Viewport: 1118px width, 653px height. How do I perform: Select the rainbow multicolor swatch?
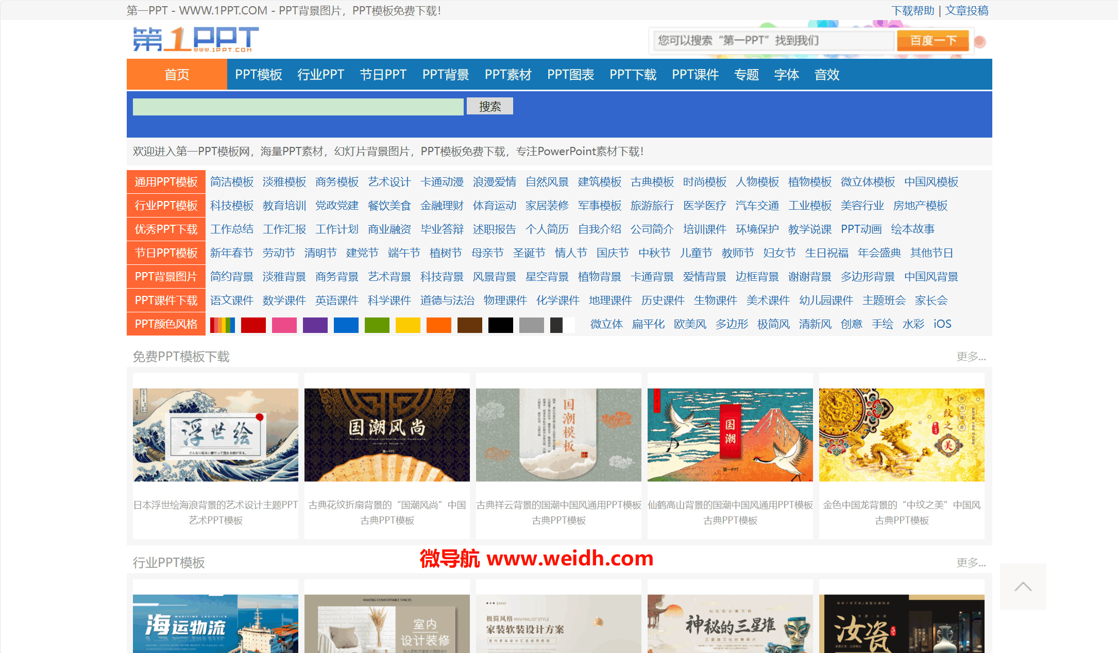pos(223,325)
